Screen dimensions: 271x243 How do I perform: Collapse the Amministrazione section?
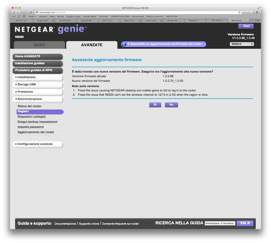click(38, 99)
